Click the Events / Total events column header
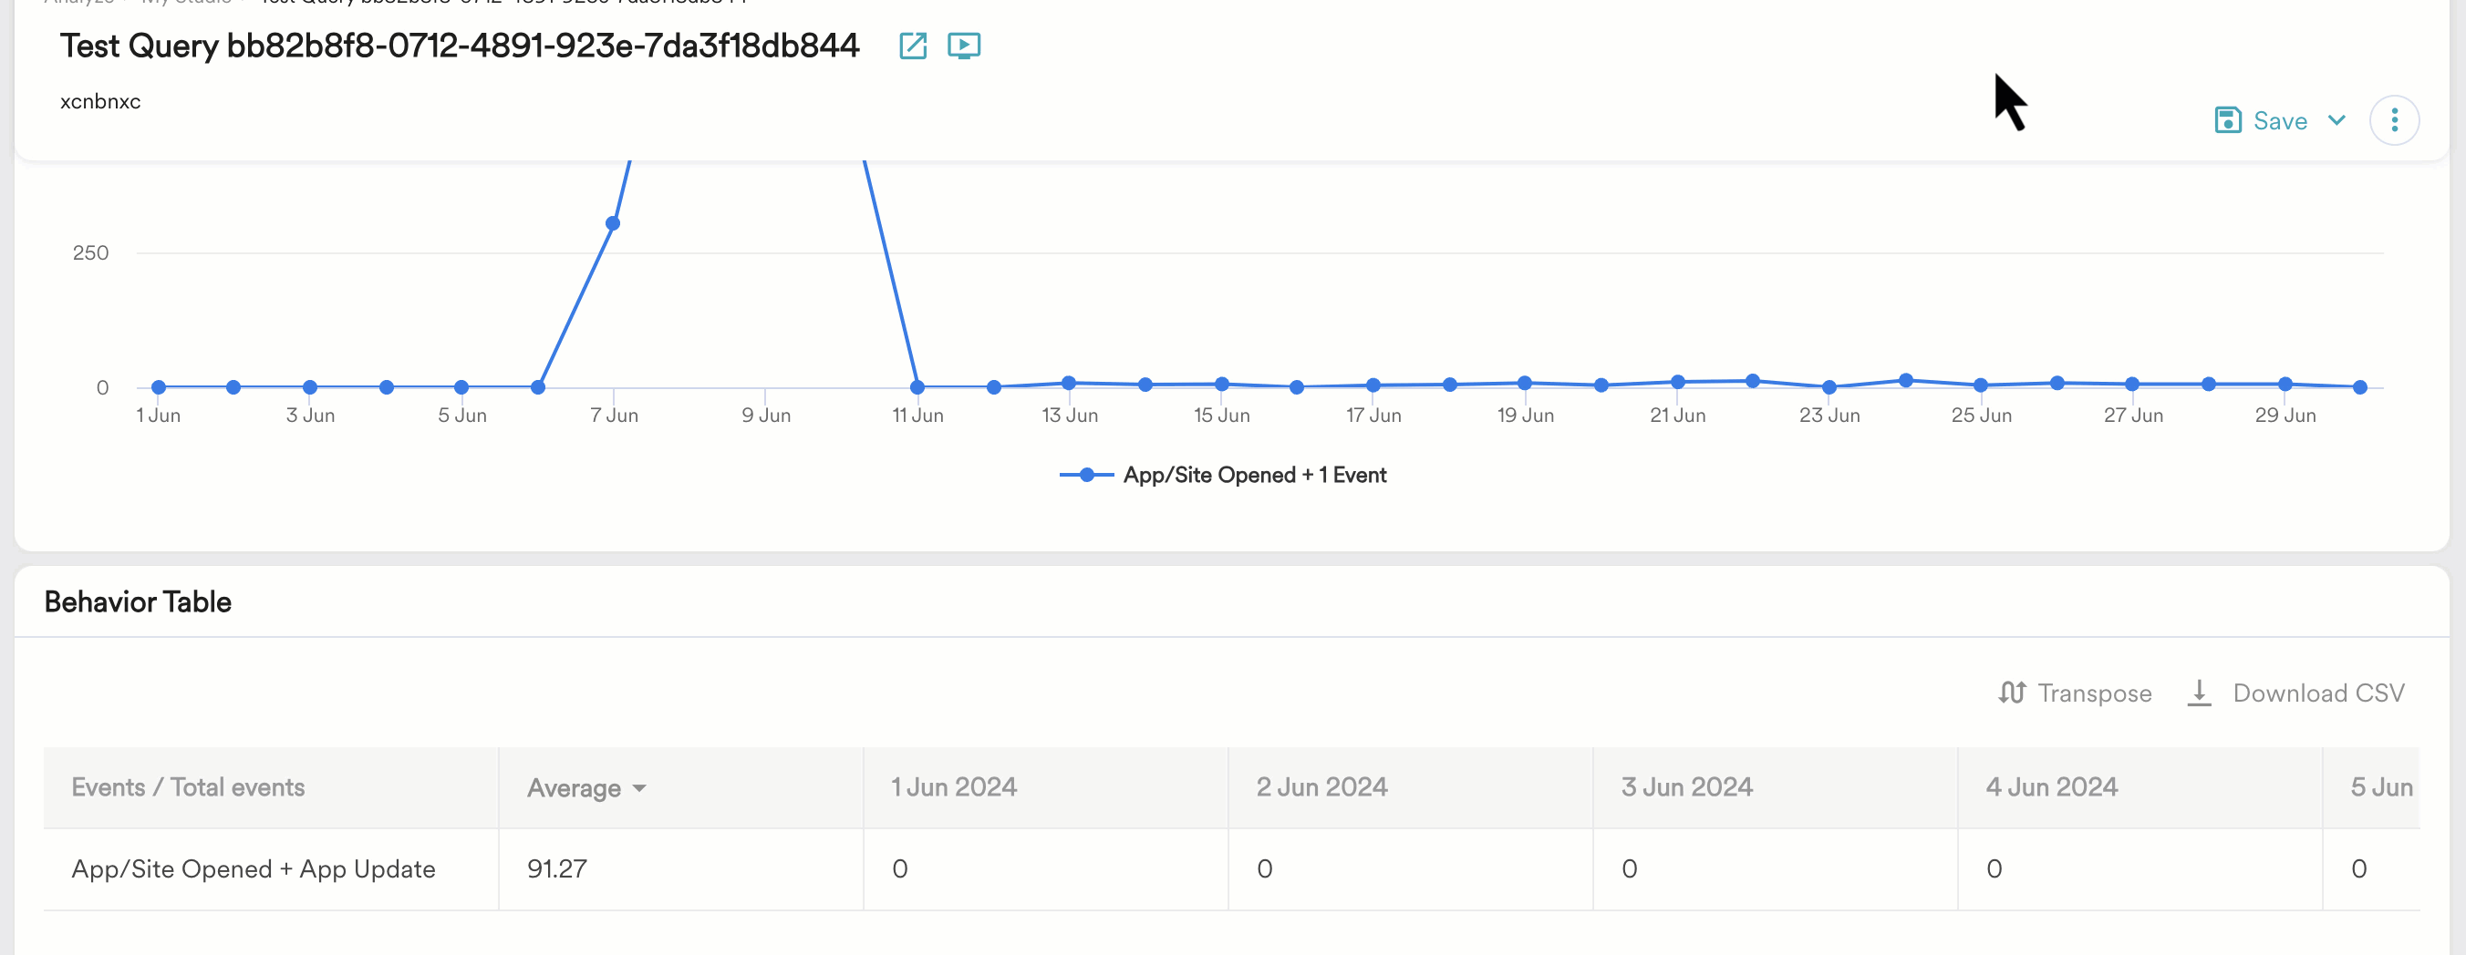The height and width of the screenshot is (955, 2466). coord(188,787)
